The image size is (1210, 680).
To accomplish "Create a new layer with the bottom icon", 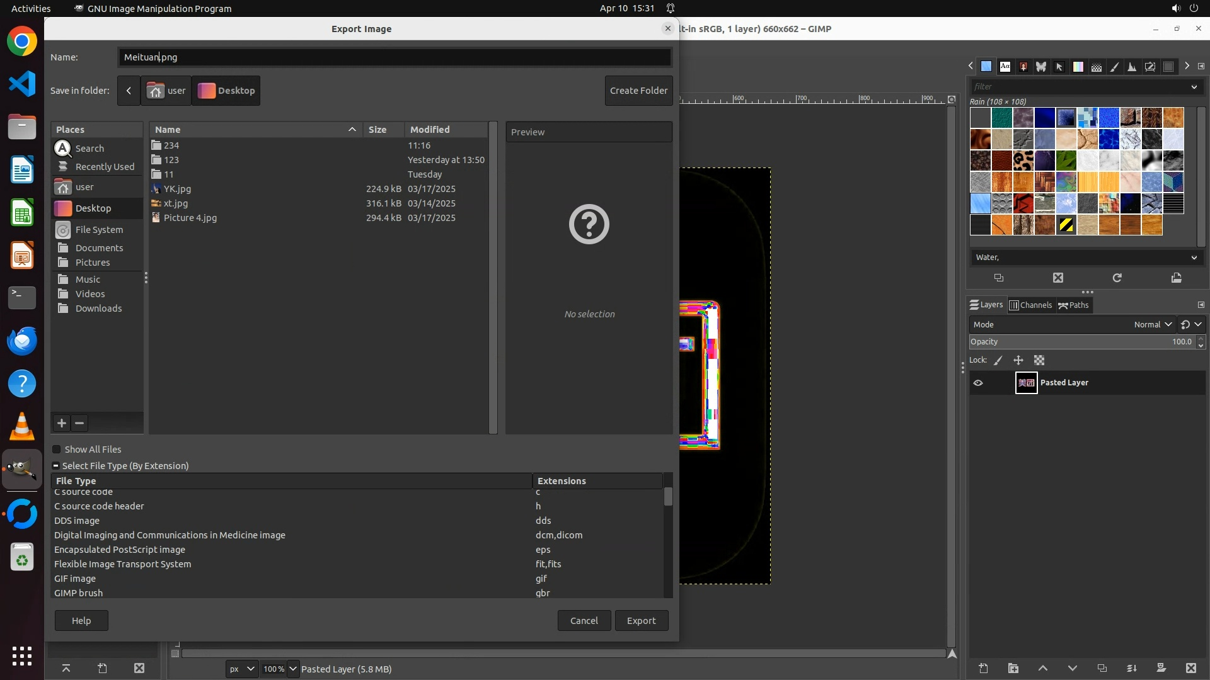I will (x=983, y=668).
